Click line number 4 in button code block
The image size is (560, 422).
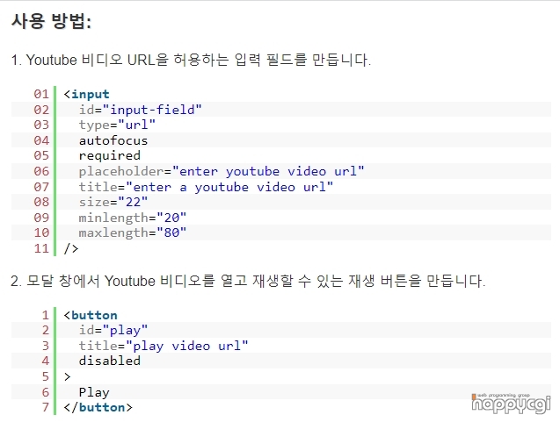(46, 361)
